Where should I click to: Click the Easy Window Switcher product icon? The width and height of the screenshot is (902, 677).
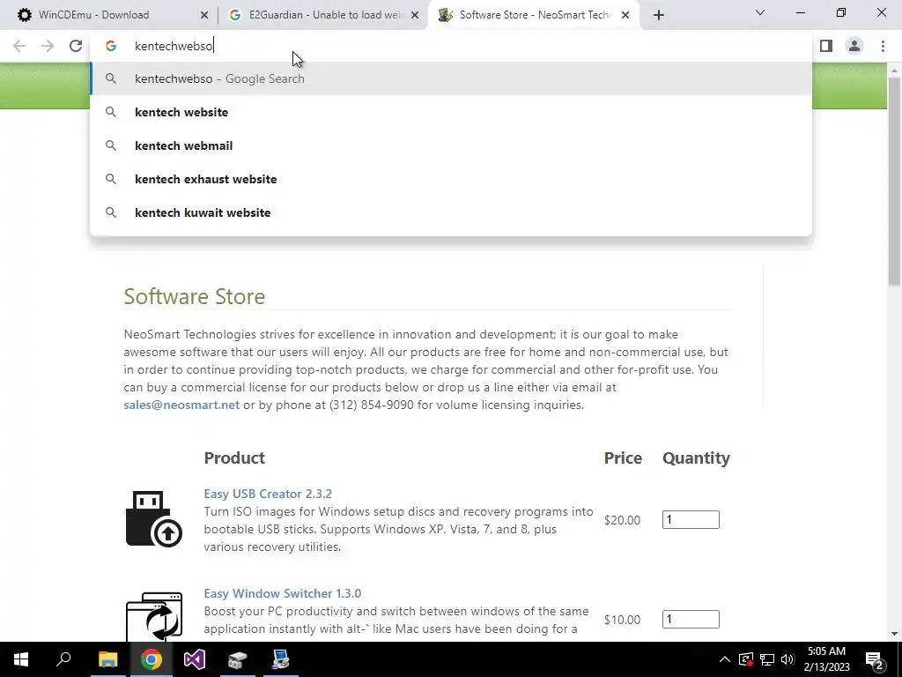coord(153,616)
